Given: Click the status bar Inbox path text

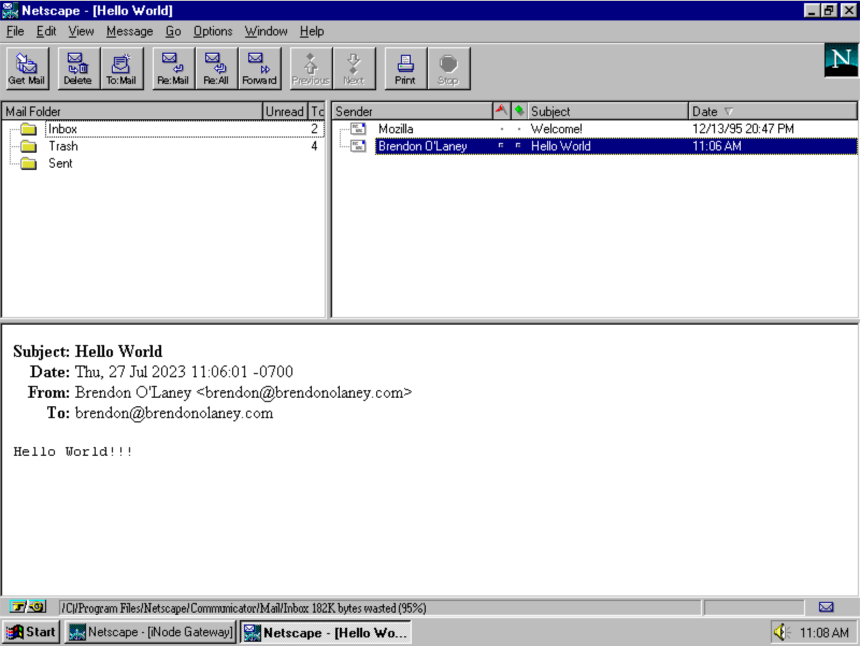Looking at the screenshot, I should point(243,608).
